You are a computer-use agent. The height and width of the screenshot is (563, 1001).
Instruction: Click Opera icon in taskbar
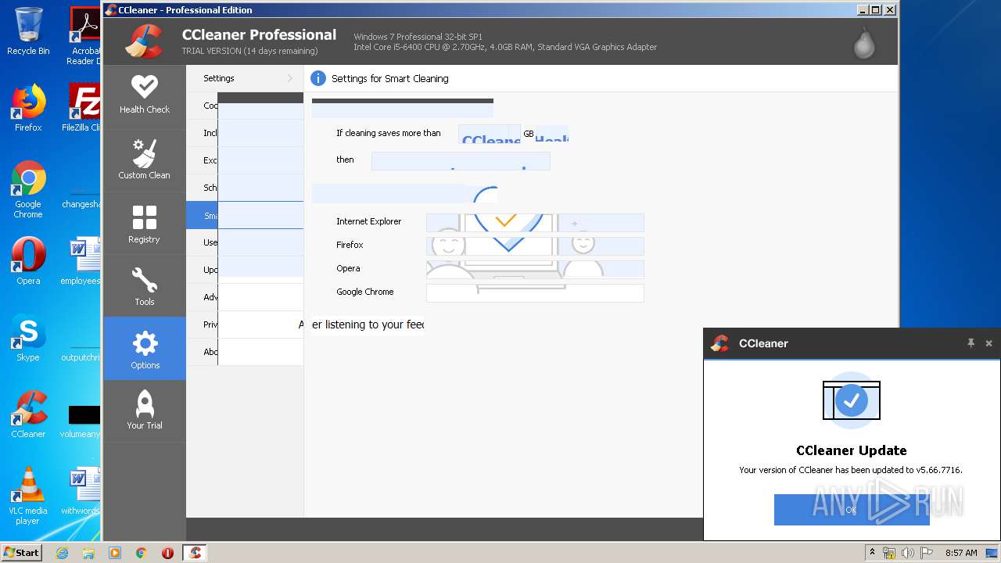coord(167,553)
